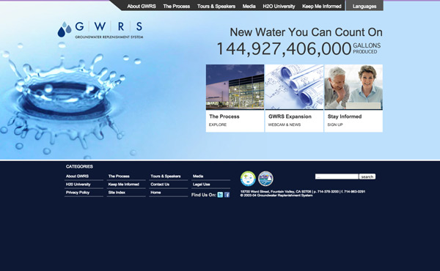Click the footer search text field
The width and height of the screenshot is (440, 271).
pos(337,177)
